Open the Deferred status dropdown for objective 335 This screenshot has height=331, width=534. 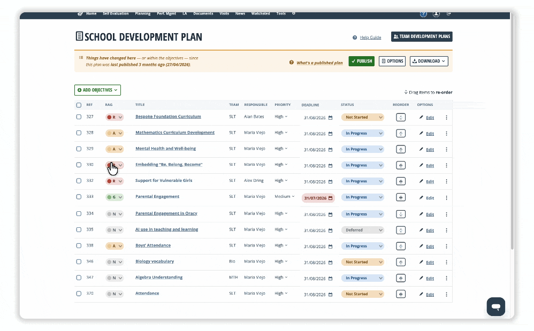tap(363, 230)
